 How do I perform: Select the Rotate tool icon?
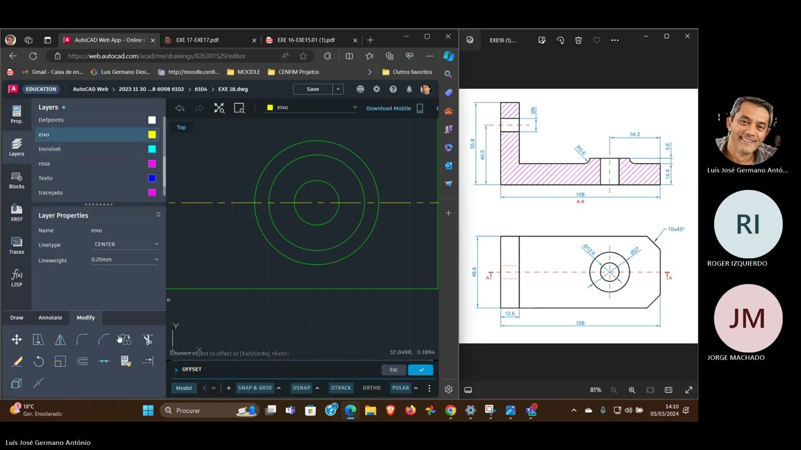pos(38,361)
